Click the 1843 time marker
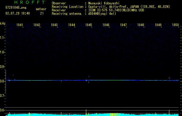This screenshot has width=182, height=116. click(x=54, y=25)
